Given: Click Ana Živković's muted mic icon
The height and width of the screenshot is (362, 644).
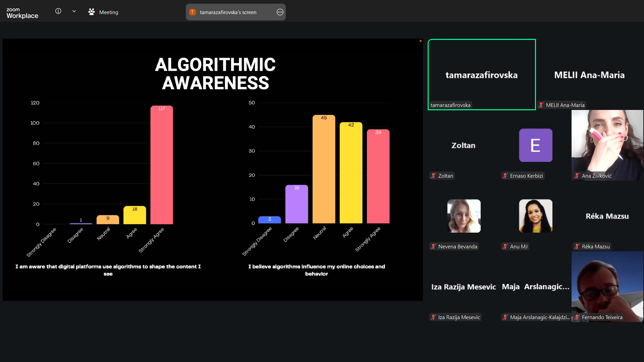Looking at the screenshot, I should point(577,176).
